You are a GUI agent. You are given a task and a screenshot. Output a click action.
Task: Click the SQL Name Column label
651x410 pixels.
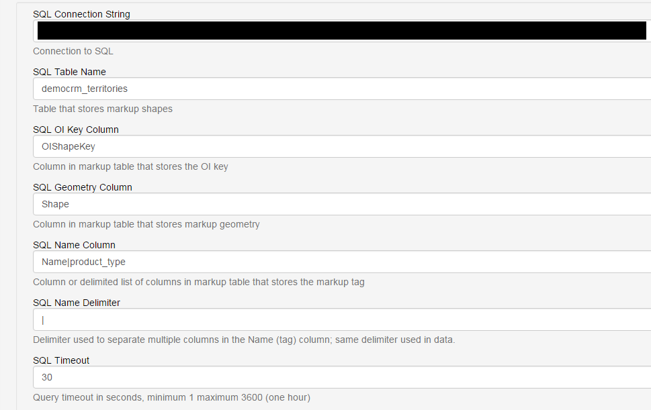click(x=74, y=245)
